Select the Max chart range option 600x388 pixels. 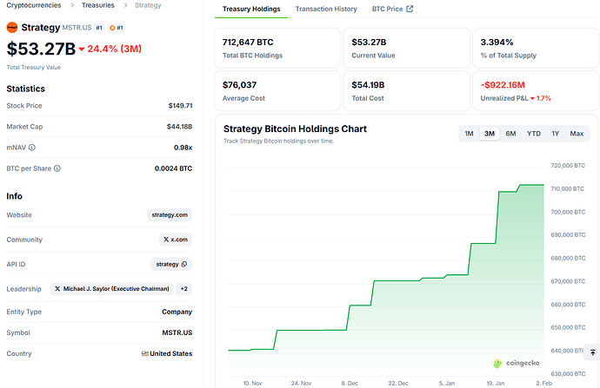pos(577,134)
